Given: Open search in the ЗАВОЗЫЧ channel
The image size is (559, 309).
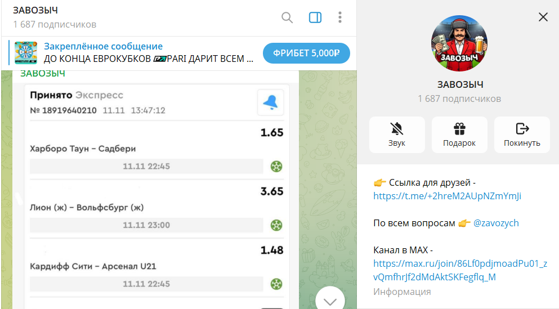Looking at the screenshot, I should (x=287, y=17).
